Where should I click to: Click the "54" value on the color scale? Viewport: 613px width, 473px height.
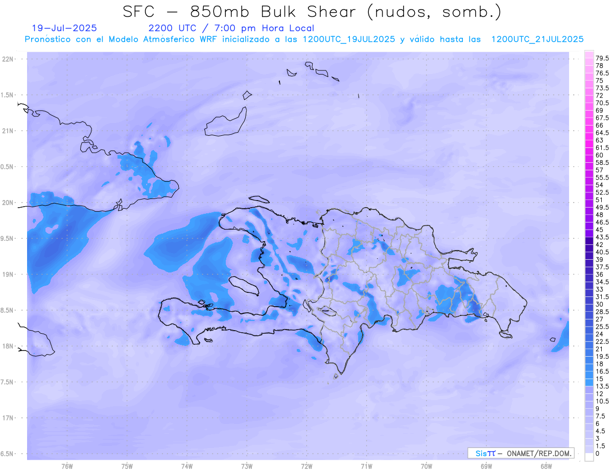click(600, 185)
